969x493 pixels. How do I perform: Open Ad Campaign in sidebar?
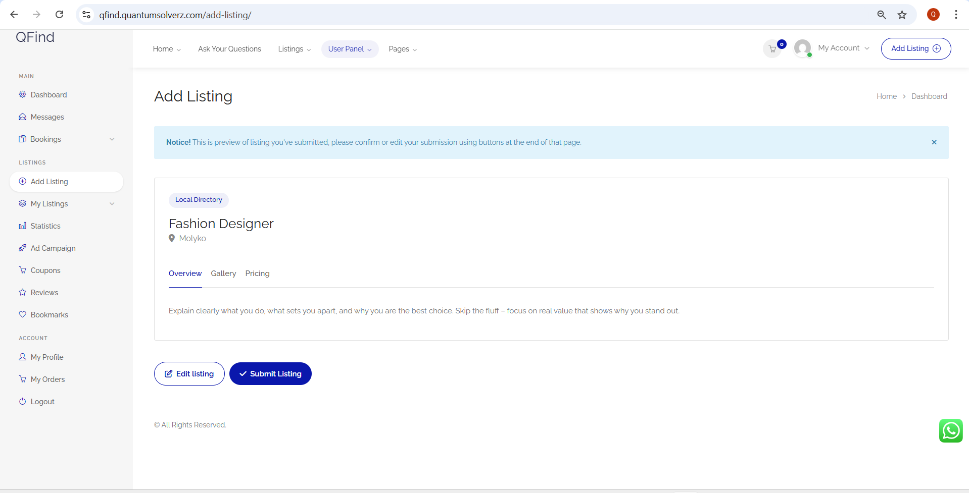click(x=53, y=248)
